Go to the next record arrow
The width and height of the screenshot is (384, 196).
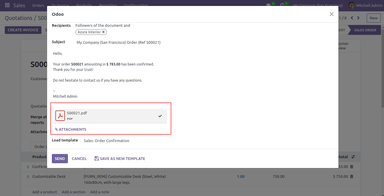(x=358, y=18)
